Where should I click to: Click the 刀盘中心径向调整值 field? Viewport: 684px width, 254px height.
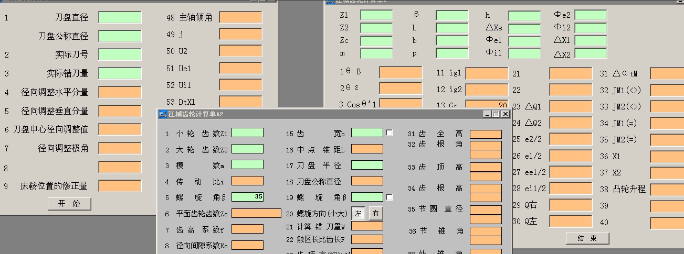point(120,129)
